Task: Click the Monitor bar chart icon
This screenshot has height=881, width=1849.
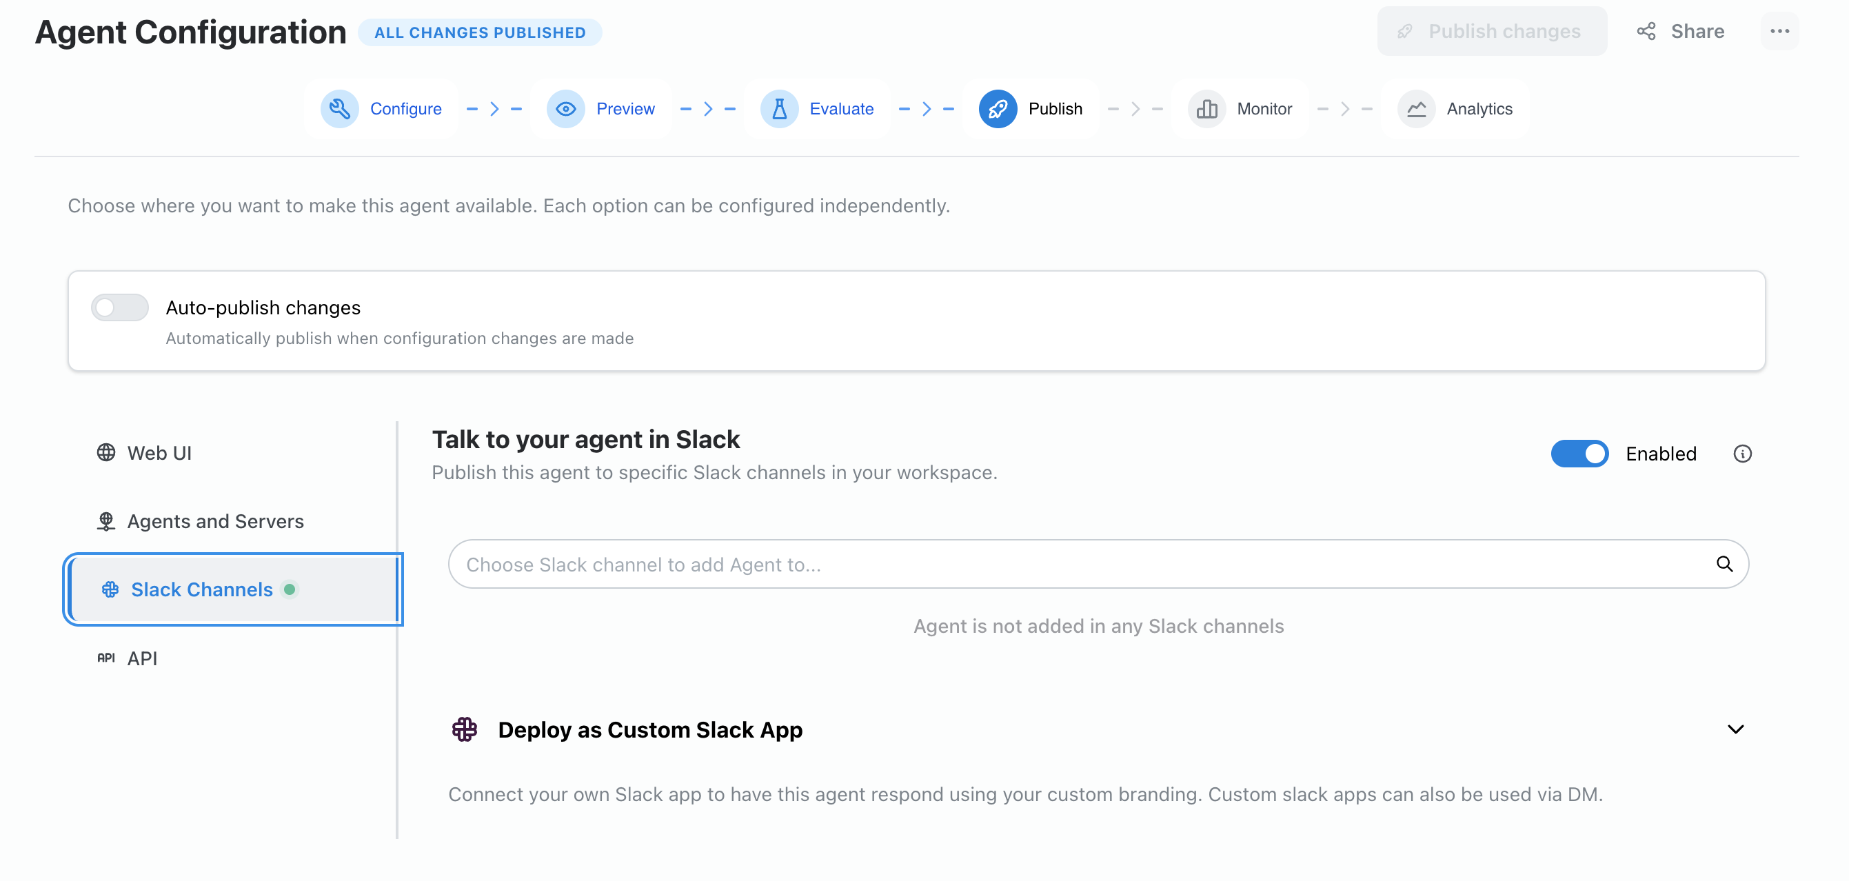Action: pyautogui.click(x=1206, y=109)
